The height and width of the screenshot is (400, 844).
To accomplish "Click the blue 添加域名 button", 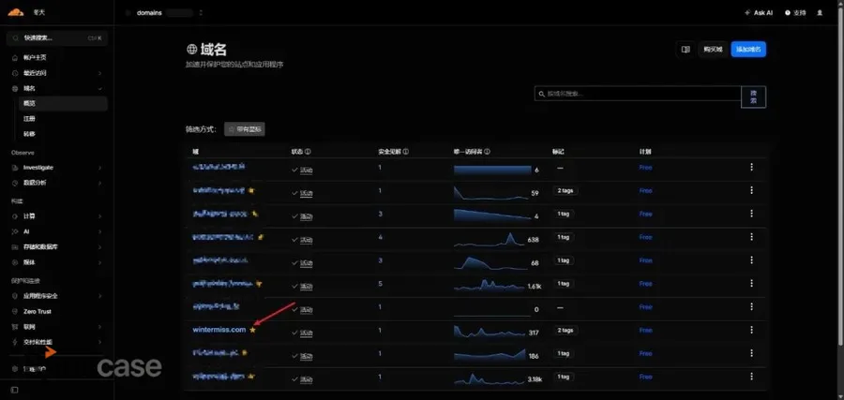I will 748,49.
